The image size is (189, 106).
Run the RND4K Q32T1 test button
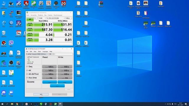point(30,35)
